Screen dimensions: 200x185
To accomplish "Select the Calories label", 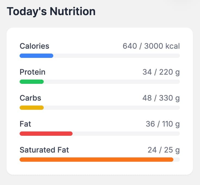I will pos(35,46).
